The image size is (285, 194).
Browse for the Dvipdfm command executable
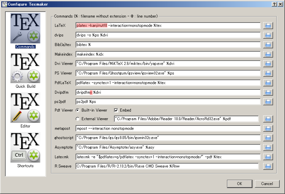(x=268, y=92)
